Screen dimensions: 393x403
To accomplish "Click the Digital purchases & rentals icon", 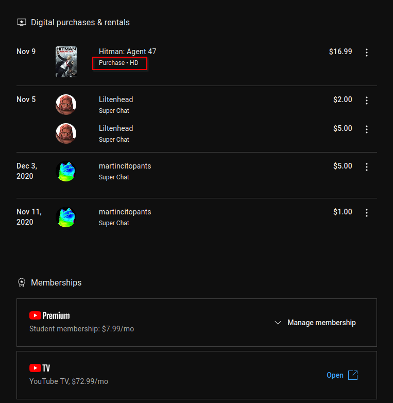I will click(22, 22).
